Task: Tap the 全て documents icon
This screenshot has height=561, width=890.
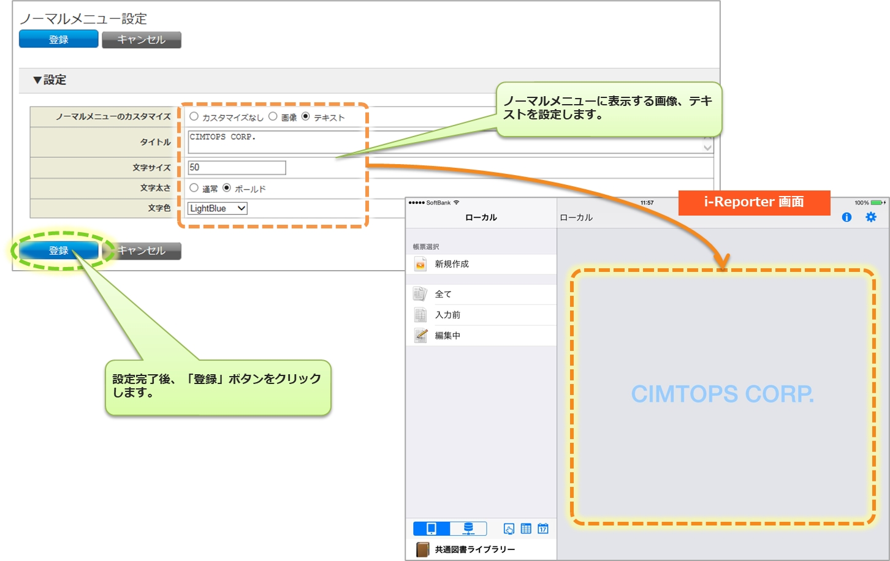Action: pyautogui.click(x=420, y=294)
